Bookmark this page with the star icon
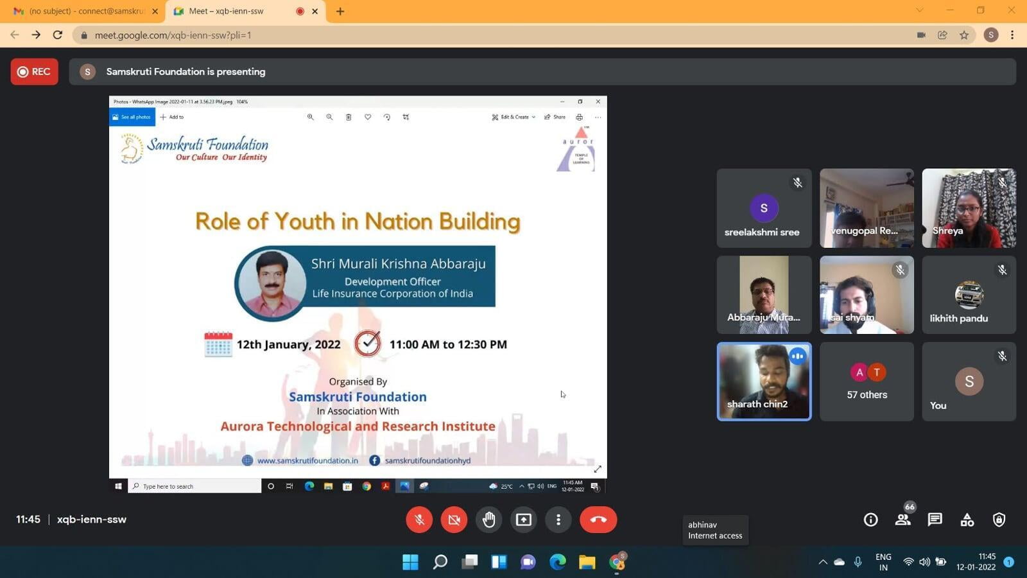The height and width of the screenshot is (578, 1027). click(964, 35)
